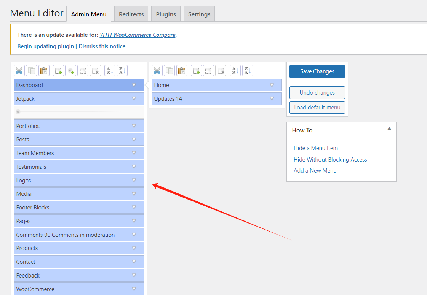
Task: Open the Hide Without Blocking Access link
Action: (330, 160)
